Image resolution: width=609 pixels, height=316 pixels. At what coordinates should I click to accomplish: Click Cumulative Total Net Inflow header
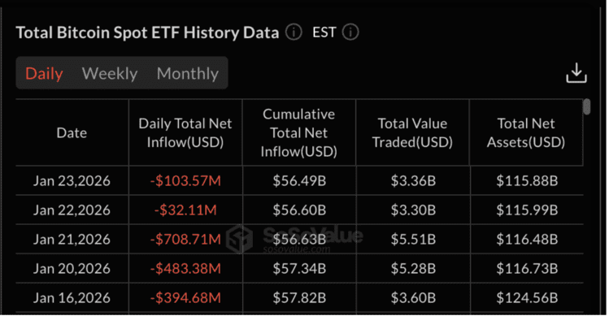298,132
